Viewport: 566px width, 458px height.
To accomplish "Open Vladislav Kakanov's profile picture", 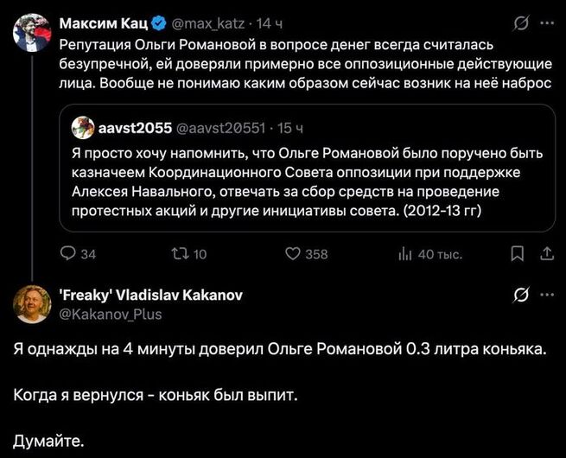I will tap(29, 303).
